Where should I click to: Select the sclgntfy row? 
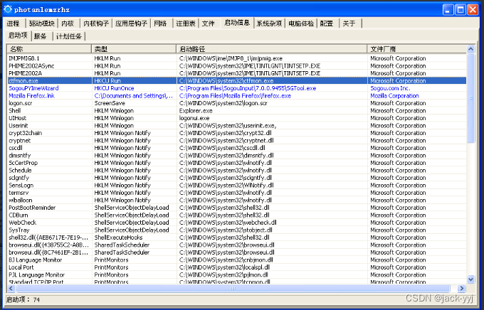pos(237,178)
